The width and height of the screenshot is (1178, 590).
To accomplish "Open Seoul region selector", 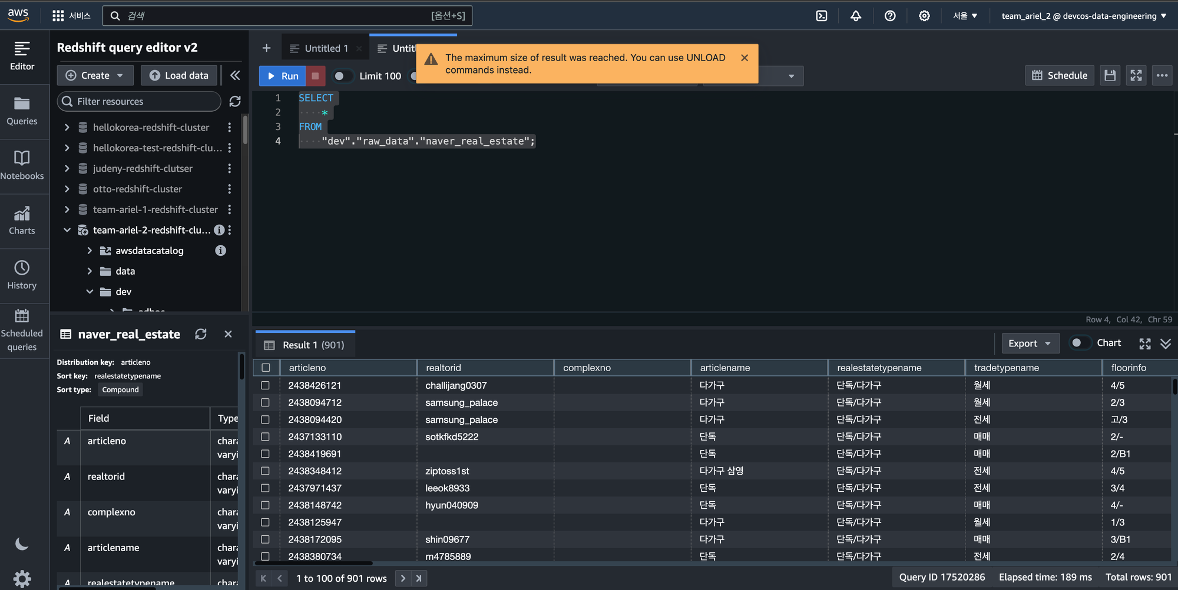I will pos(965,16).
